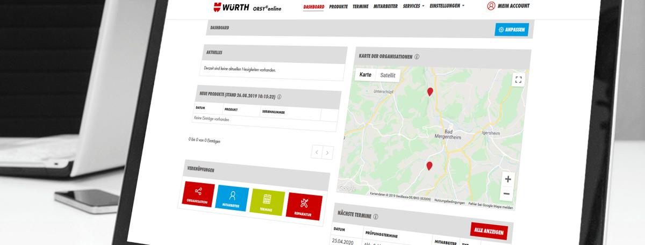
Task: Zoom out on the map
Action: click(506, 193)
